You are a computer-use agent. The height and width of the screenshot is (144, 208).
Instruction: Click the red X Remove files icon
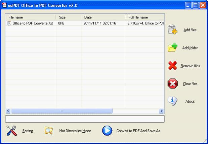click(172, 65)
